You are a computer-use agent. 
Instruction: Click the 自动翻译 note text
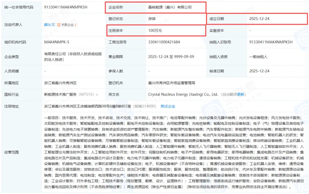point(229,94)
